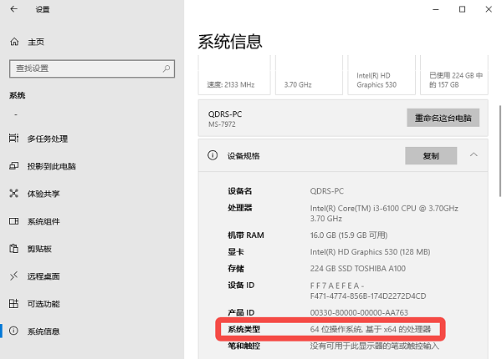
Task: Click the 远程桌面 icon
Action: tap(13, 276)
